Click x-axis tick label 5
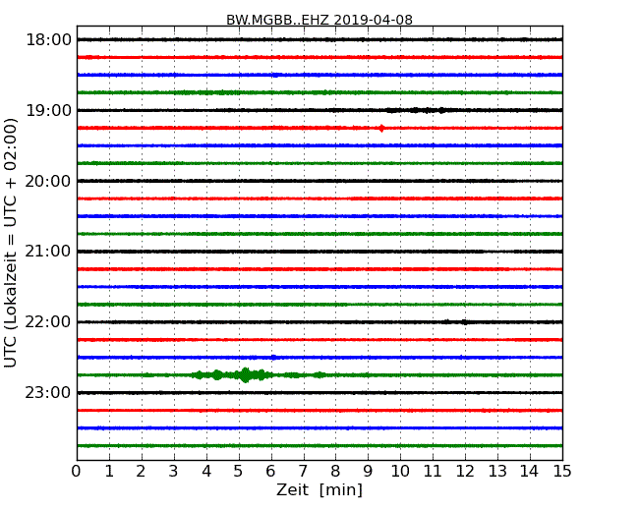Screen dimensions: 639x511 click(x=239, y=471)
